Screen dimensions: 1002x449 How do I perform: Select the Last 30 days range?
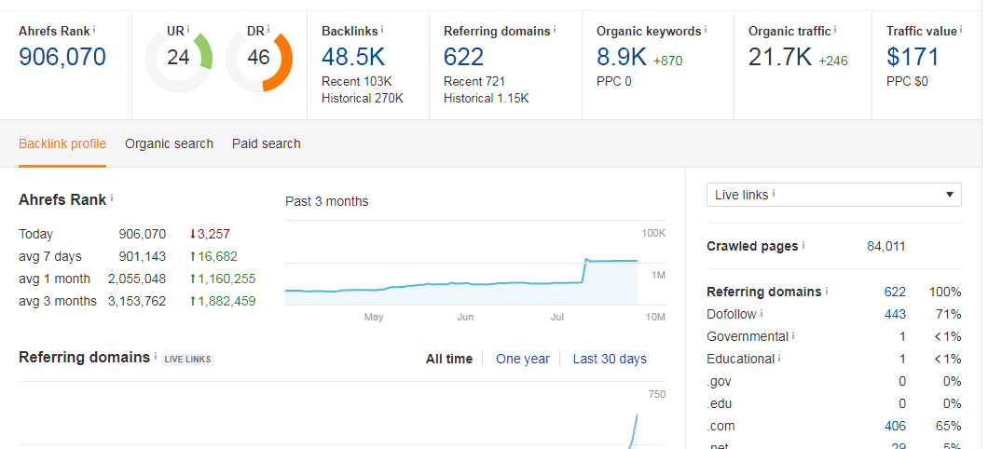point(609,359)
